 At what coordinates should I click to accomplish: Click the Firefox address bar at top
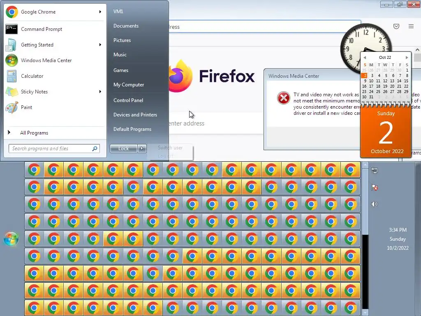264,27
